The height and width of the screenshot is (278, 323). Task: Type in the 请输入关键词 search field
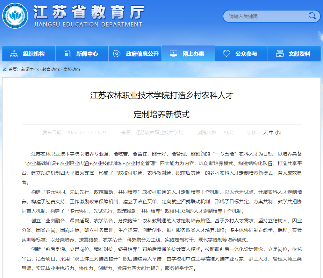(x=266, y=16)
